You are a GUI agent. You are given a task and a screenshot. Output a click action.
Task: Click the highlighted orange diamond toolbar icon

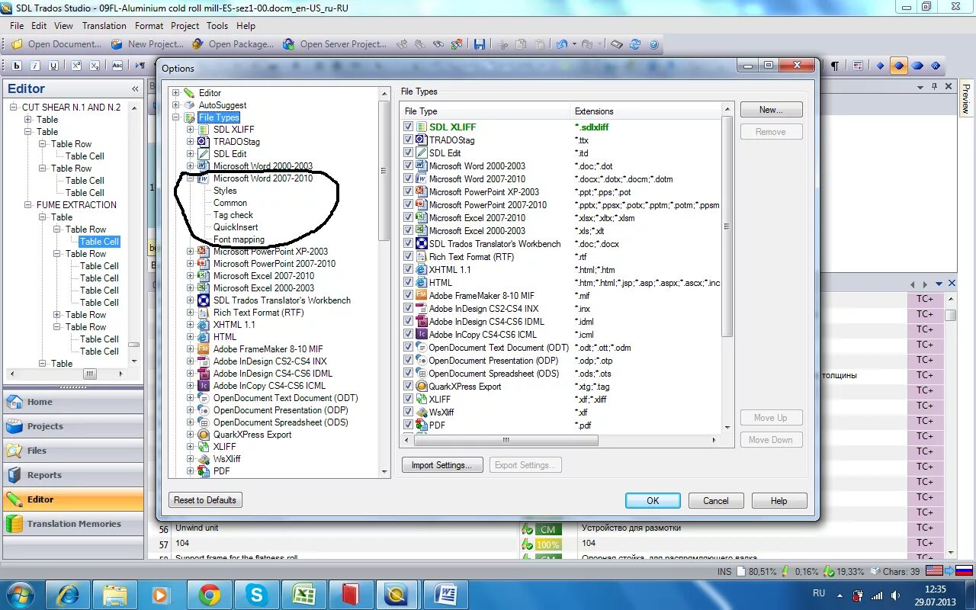899,66
